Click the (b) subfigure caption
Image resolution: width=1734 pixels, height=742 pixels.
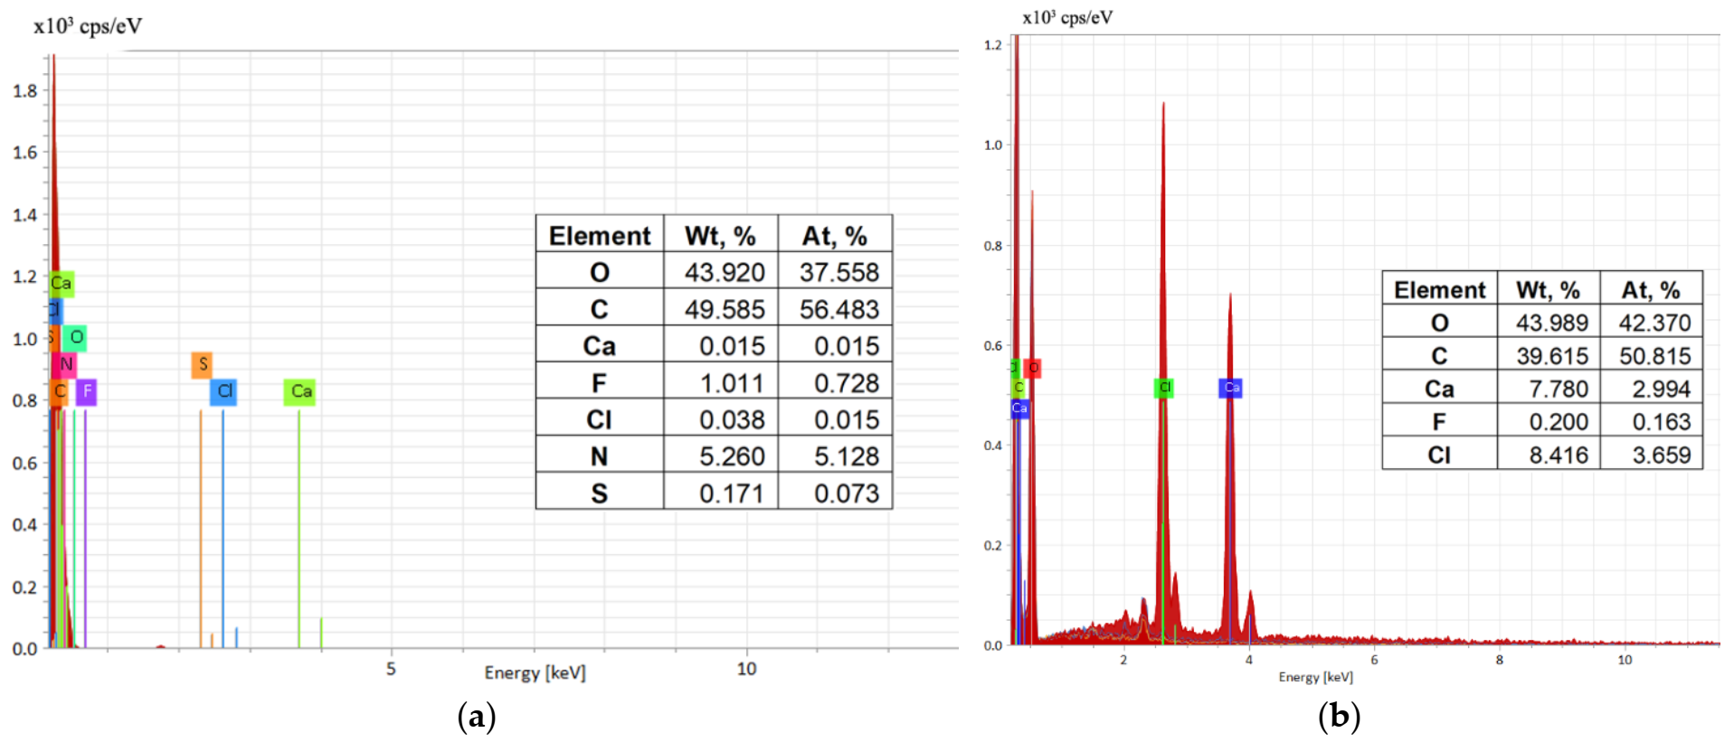(1339, 716)
